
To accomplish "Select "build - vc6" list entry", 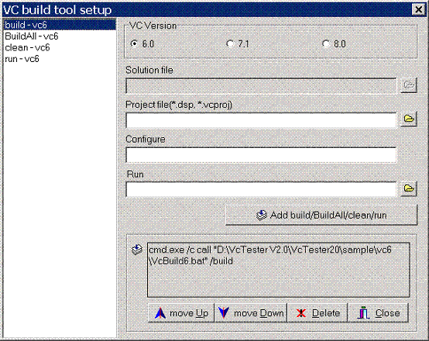I will (x=60, y=25).
